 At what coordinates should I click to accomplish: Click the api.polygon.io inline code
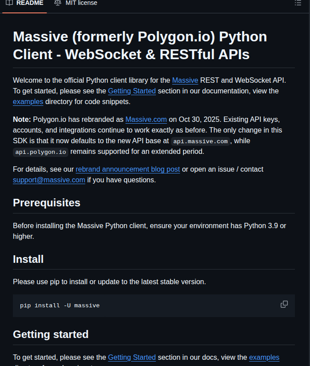tap(40, 152)
